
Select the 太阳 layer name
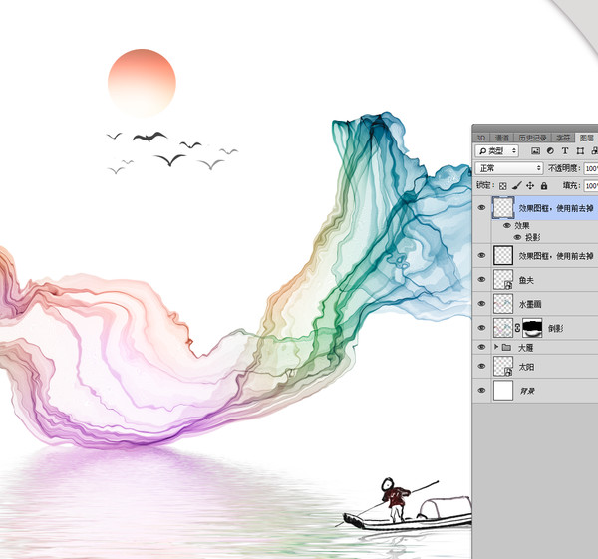coord(526,367)
